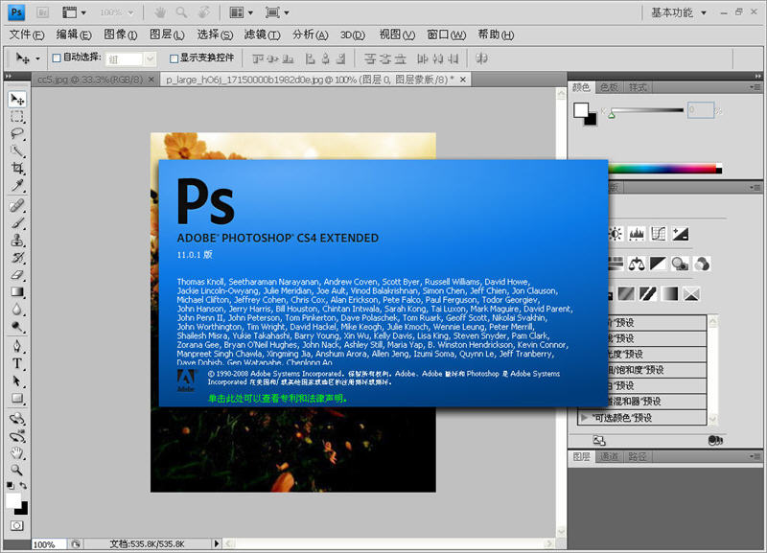Image resolution: width=767 pixels, height=553 pixels.
Task: Click the foreground color swatch in toolbox
Action: [13, 500]
